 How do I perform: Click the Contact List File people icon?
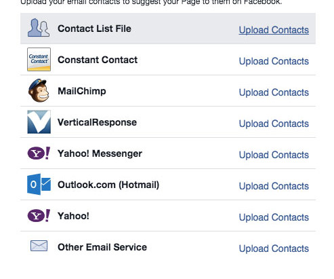coord(39,28)
